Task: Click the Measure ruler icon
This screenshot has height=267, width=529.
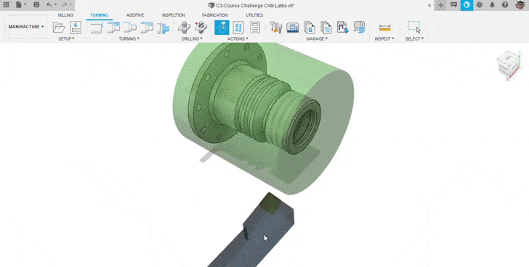Action: 384,28
